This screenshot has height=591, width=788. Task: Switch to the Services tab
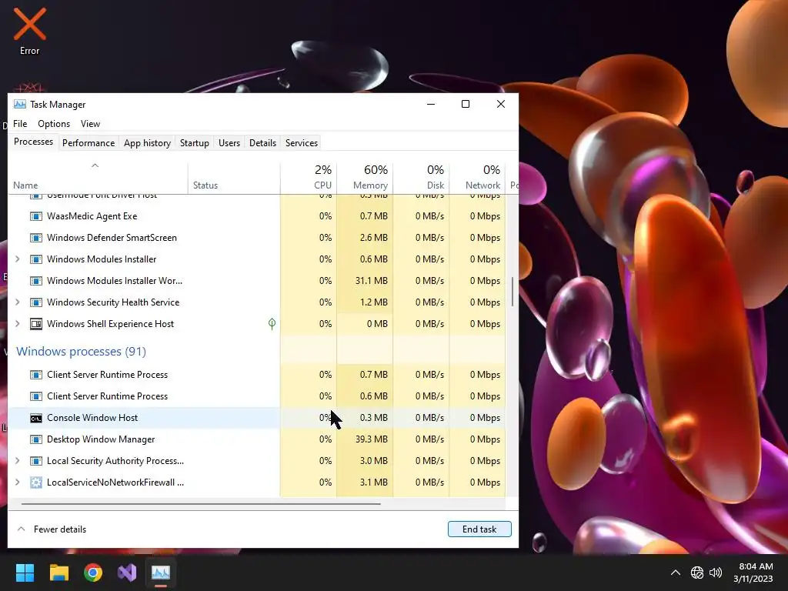point(302,143)
